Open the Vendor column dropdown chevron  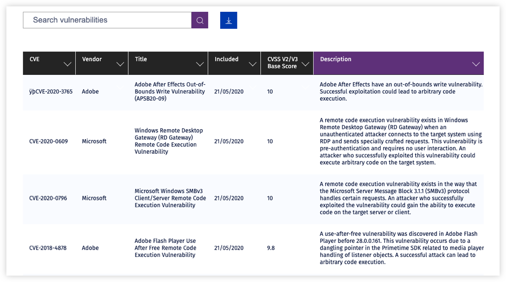coord(120,64)
